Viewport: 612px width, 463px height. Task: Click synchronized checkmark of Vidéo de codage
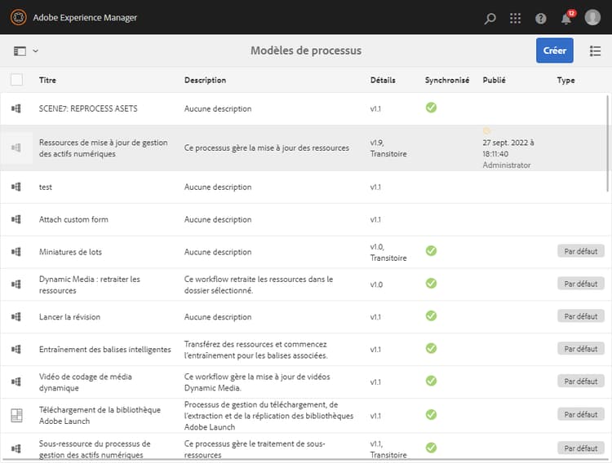431,381
